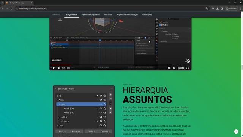Open the Convidado profile button
The height and width of the screenshot is (137, 243).
(231, 8)
